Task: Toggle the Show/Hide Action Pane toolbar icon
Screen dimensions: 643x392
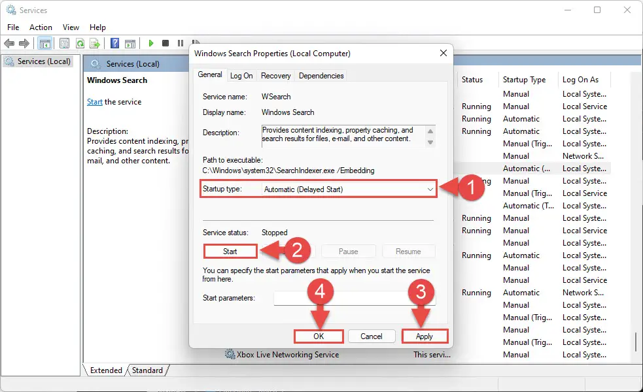Action: point(130,43)
